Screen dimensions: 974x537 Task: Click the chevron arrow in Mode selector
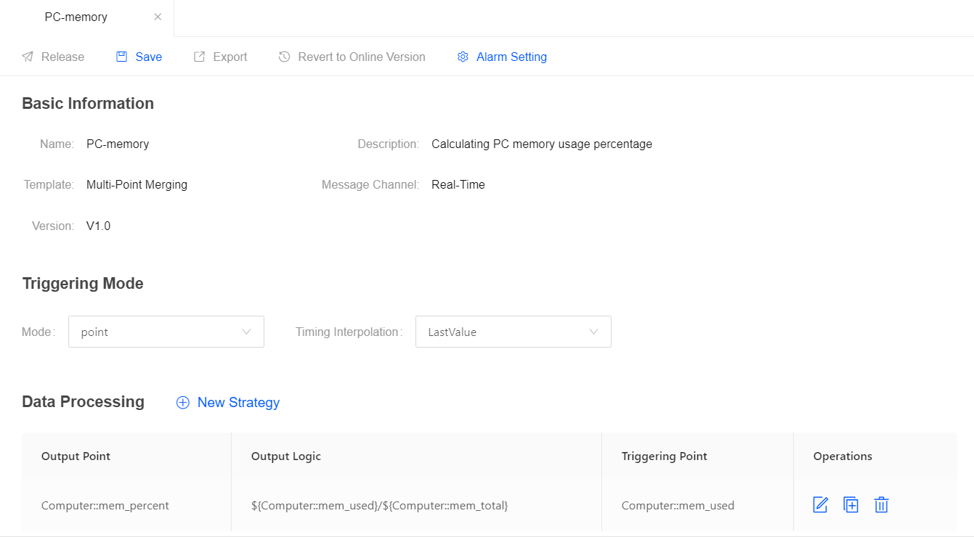click(246, 332)
